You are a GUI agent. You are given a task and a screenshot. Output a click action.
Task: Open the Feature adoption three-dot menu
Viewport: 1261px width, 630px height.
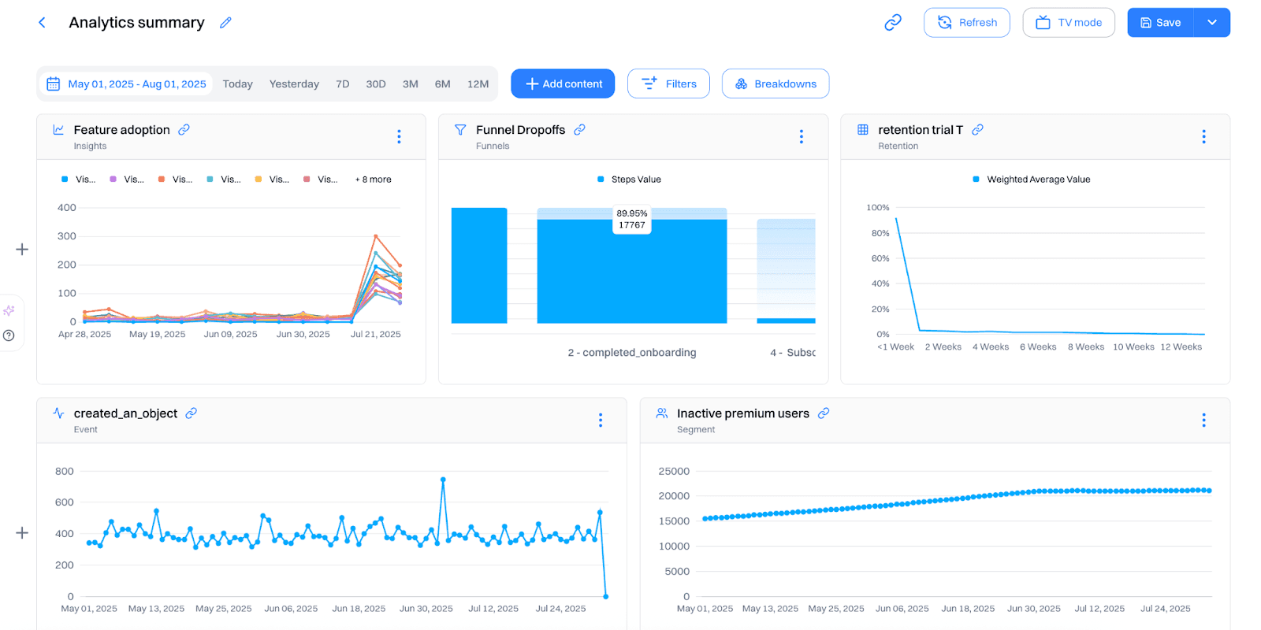399,137
